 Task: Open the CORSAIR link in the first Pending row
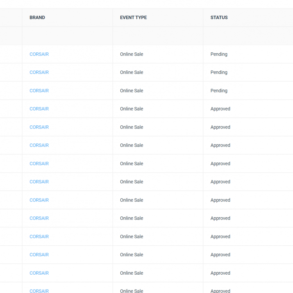coord(39,54)
